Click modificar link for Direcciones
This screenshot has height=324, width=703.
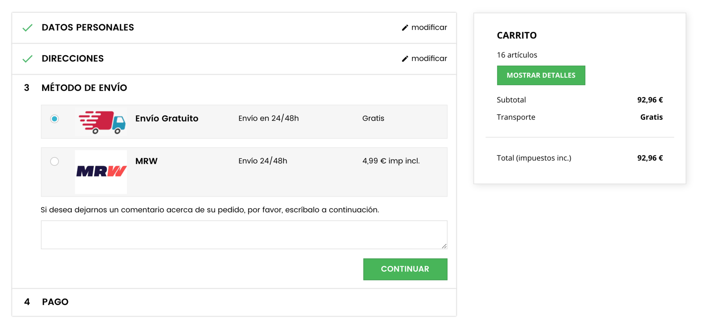[429, 59]
